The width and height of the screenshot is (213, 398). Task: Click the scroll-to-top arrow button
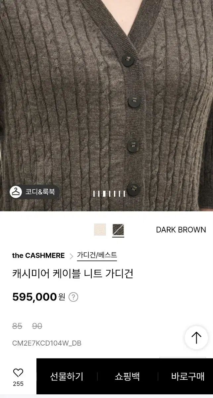[x=196, y=338]
